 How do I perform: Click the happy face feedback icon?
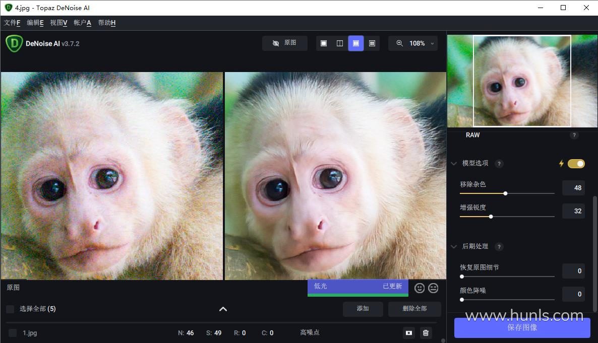420,288
